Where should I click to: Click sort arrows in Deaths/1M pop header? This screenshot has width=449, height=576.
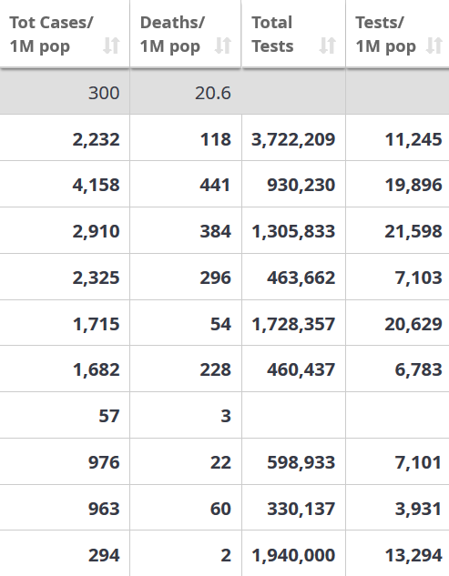tap(223, 45)
